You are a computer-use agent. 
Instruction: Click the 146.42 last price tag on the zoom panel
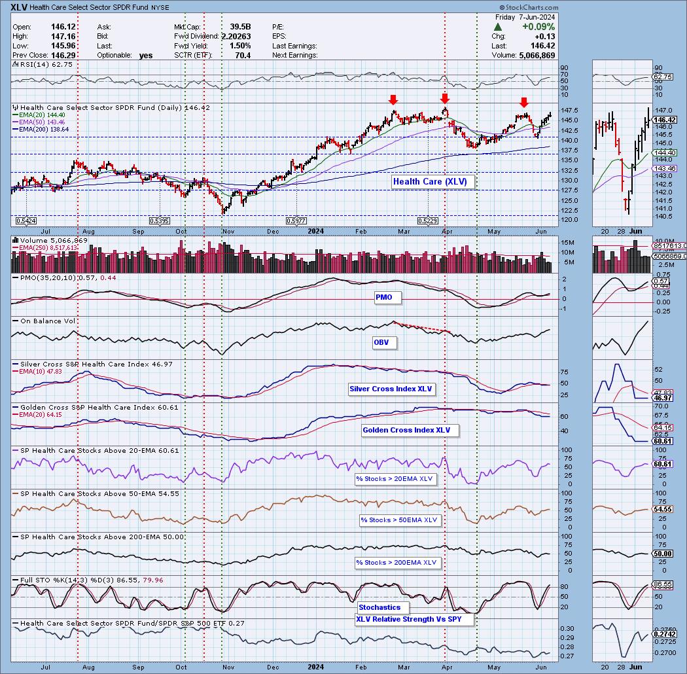pos(665,120)
